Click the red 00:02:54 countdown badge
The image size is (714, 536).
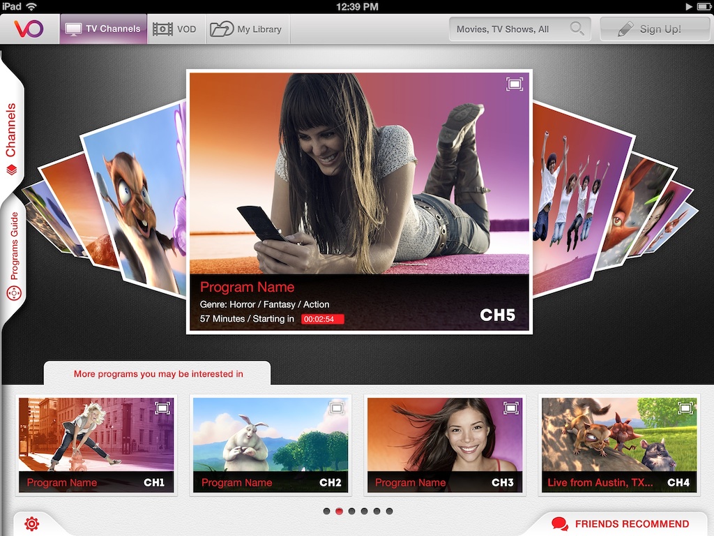pyautogui.click(x=322, y=319)
